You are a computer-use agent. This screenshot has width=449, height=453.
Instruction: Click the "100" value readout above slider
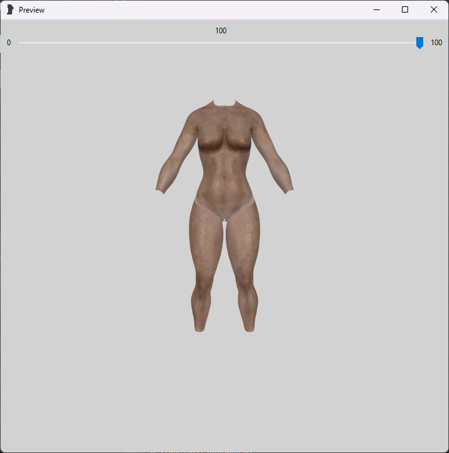coord(221,31)
